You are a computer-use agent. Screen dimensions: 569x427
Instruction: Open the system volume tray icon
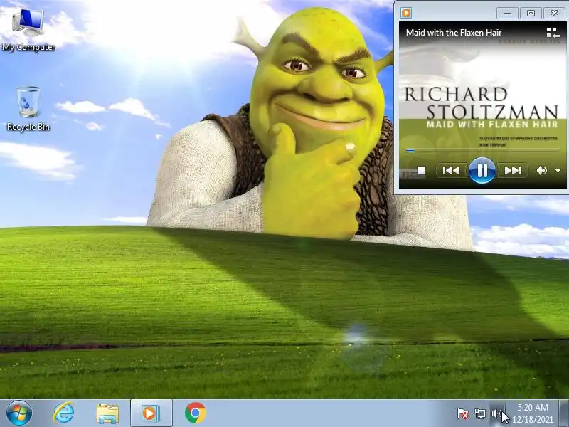tap(496, 413)
